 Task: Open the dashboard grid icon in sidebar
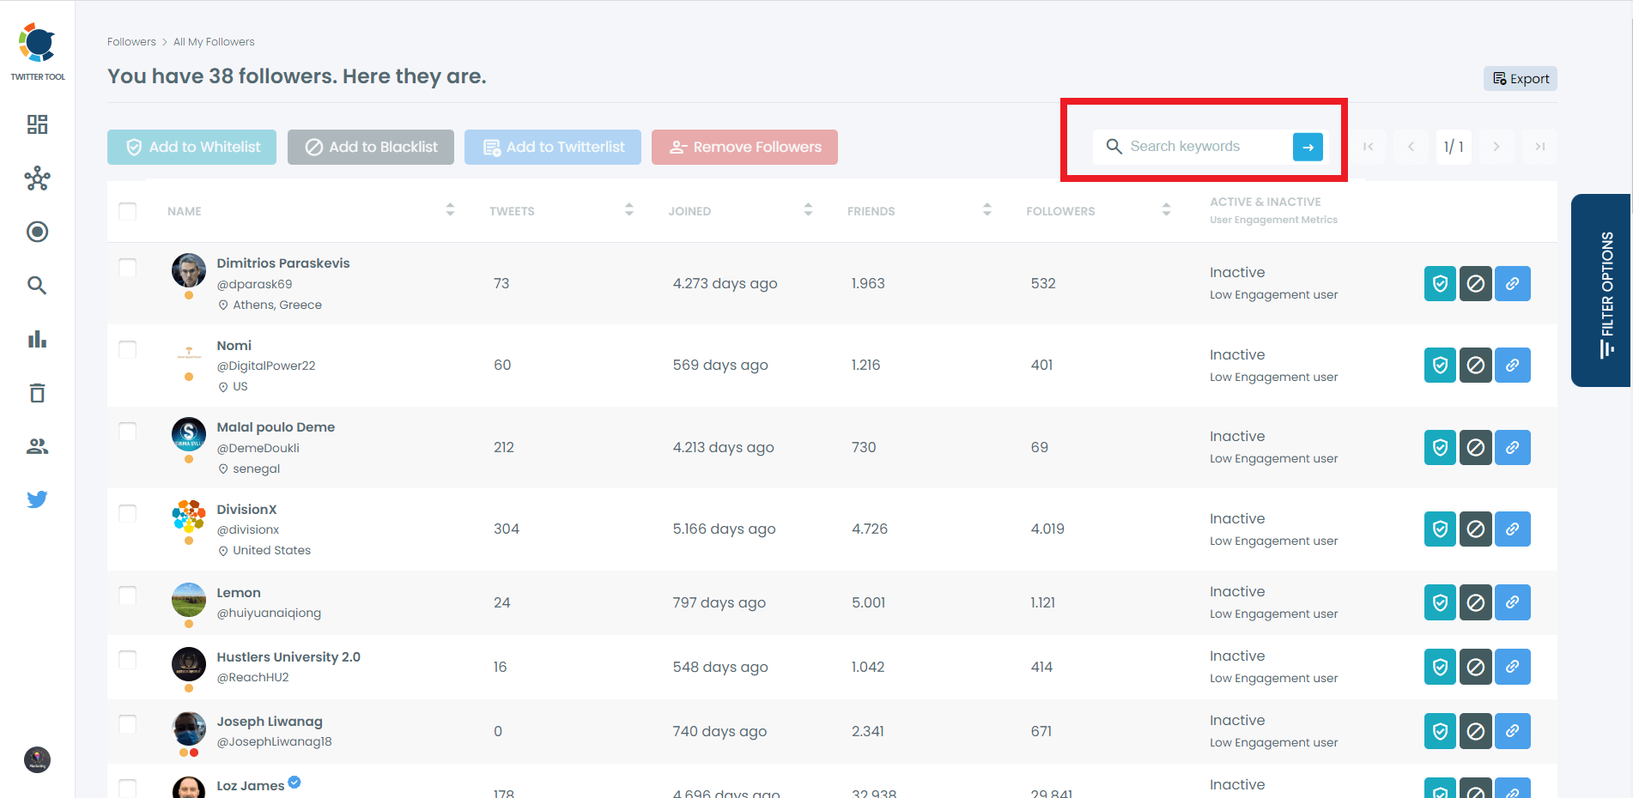[37, 124]
